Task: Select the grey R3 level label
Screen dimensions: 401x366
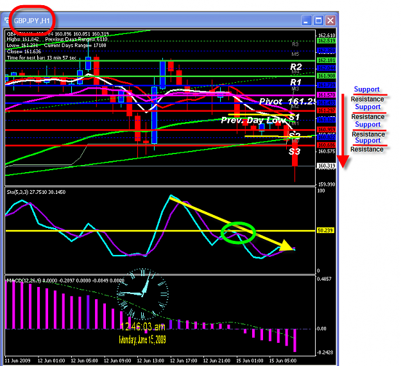Action: point(295,44)
